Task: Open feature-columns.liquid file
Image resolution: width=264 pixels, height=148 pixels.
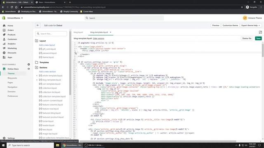Action: [52, 105]
